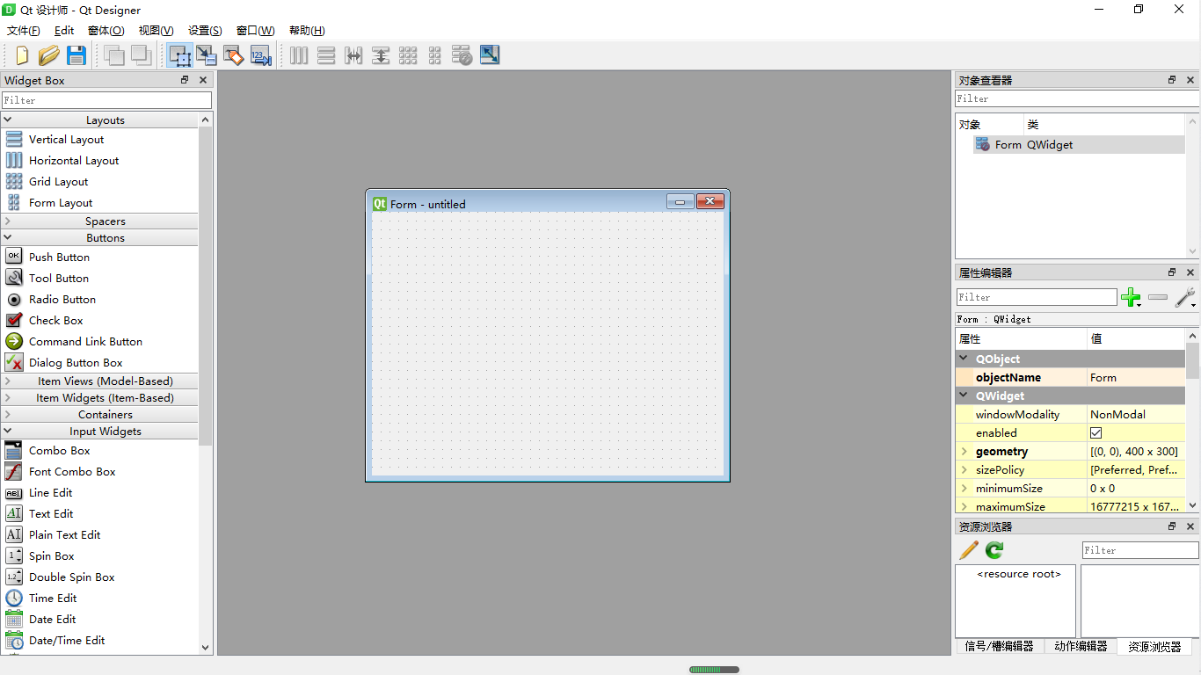The width and height of the screenshot is (1201, 675).
Task: Collapse the Input Widgets category
Action: pyautogui.click(x=8, y=431)
